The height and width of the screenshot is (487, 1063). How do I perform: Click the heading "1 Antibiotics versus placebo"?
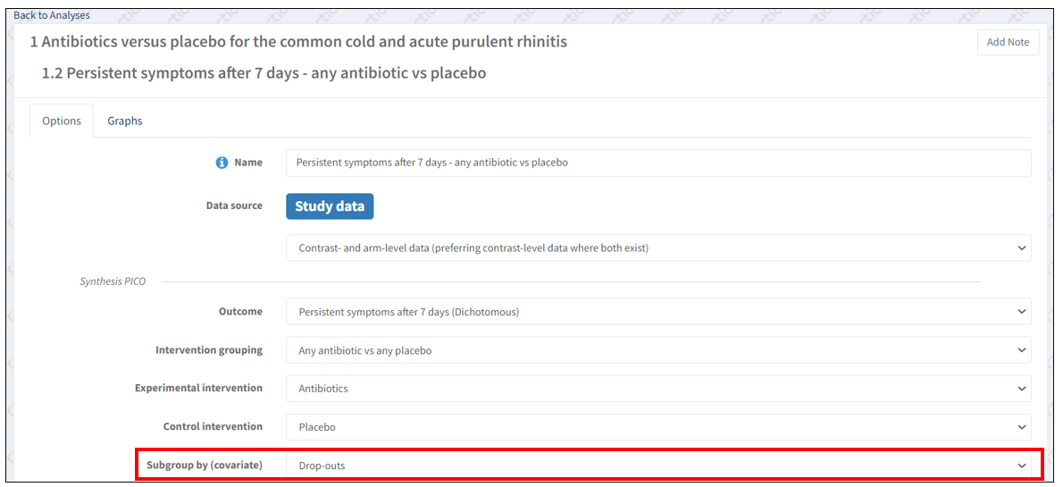[x=298, y=42]
